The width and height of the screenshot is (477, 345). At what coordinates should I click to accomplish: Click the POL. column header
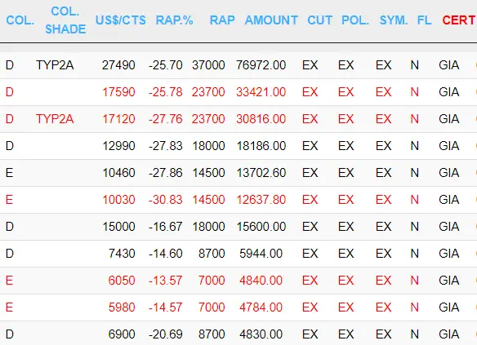(355, 20)
